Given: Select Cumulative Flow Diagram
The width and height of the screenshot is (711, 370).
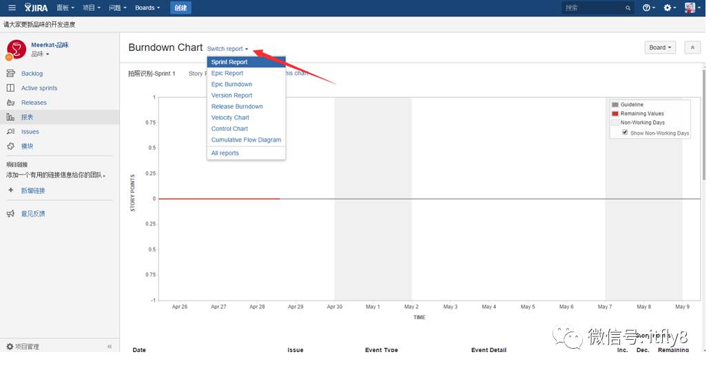Looking at the screenshot, I should click(246, 140).
